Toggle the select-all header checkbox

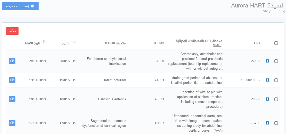(x=276, y=43)
